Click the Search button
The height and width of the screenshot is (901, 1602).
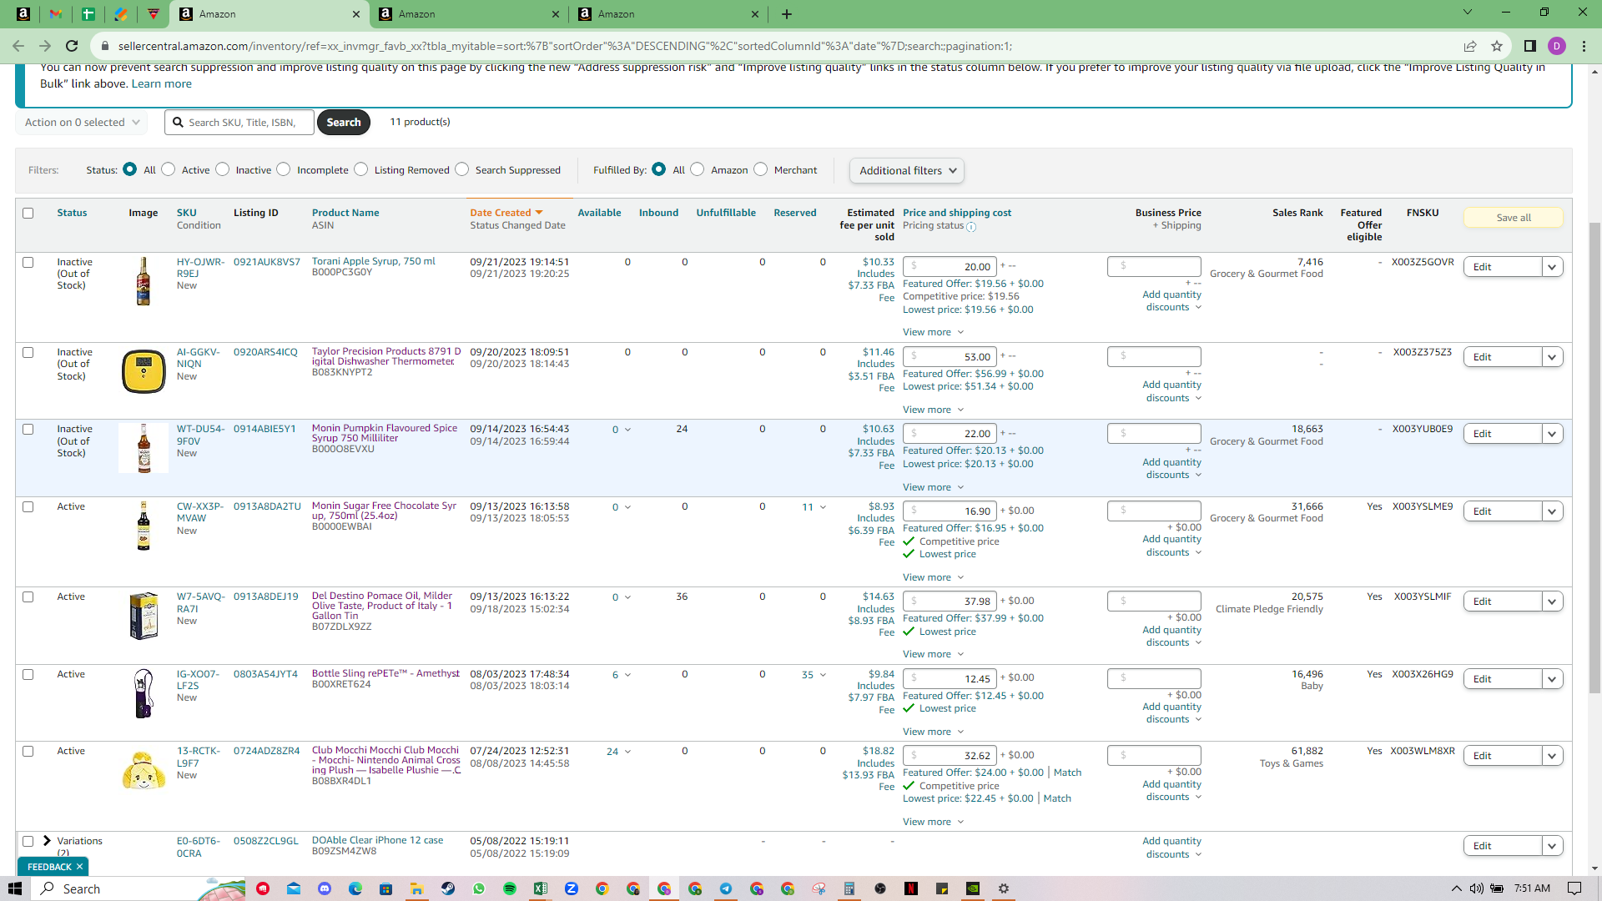coord(344,122)
